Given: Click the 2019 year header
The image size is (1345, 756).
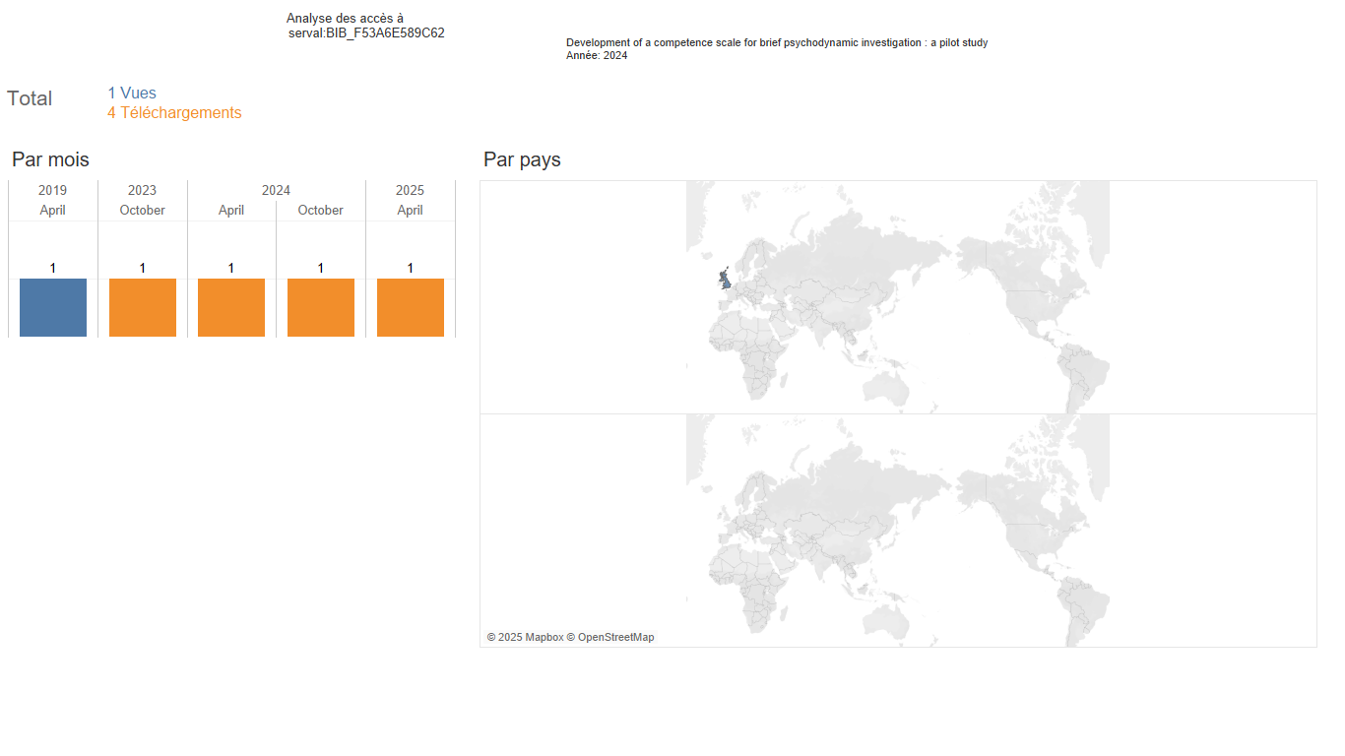Looking at the screenshot, I should tap(53, 190).
